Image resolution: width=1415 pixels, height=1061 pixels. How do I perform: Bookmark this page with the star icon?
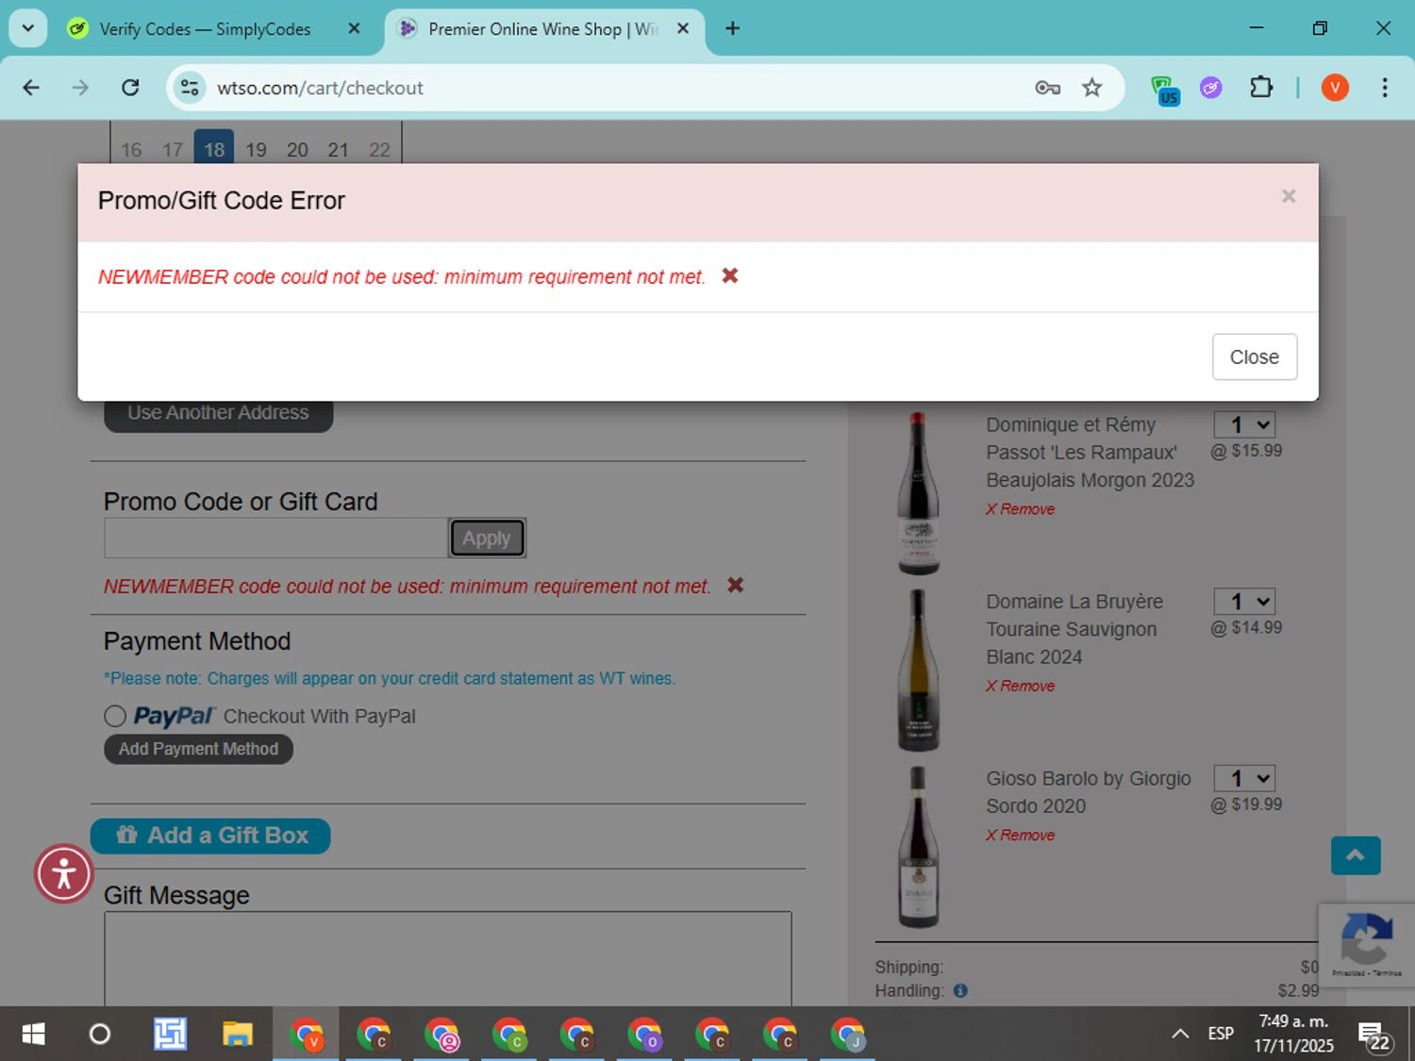[1091, 88]
